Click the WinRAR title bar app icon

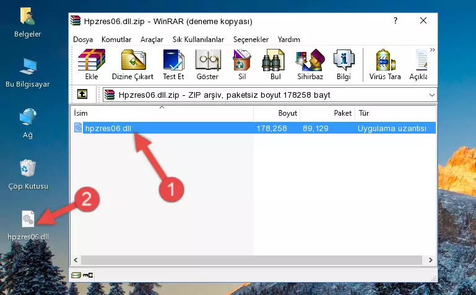76,20
